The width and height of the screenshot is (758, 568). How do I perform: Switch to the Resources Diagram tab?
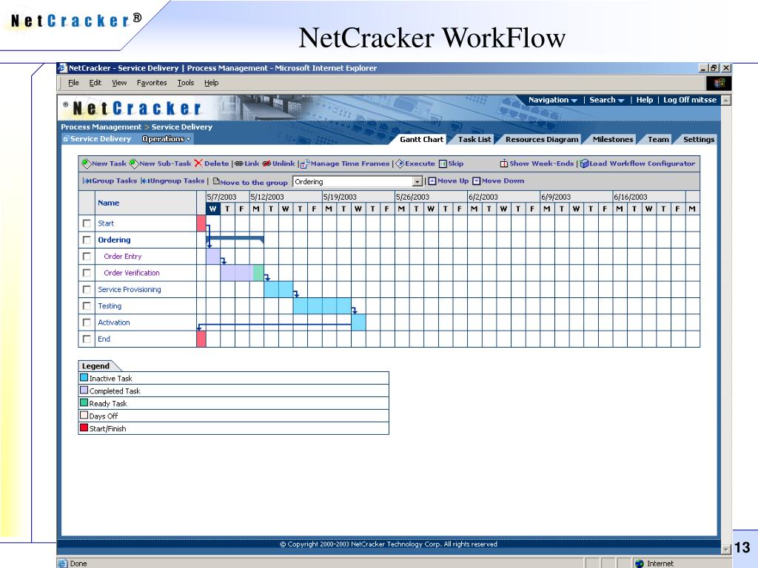pyautogui.click(x=541, y=139)
